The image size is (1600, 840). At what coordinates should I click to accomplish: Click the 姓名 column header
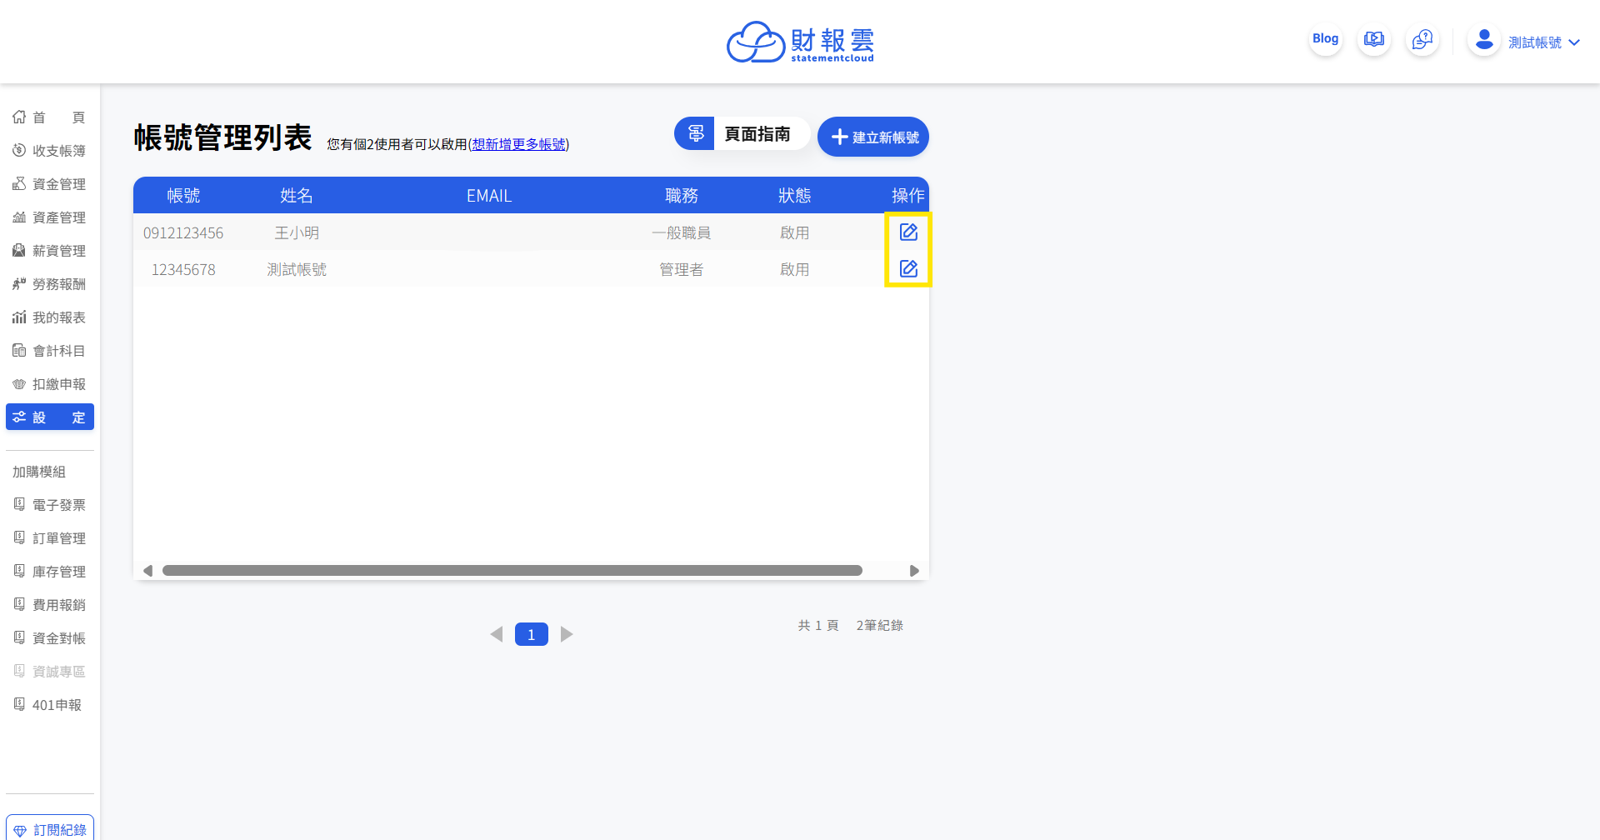point(297,196)
